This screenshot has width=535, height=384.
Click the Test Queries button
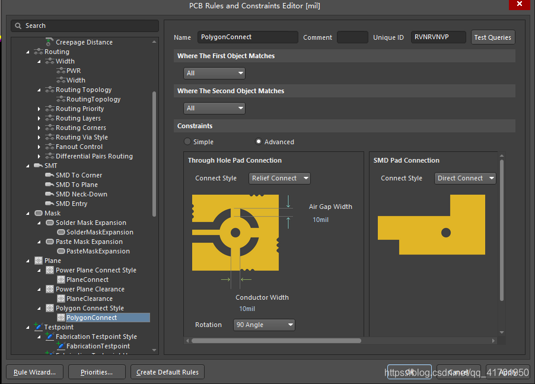click(x=492, y=37)
